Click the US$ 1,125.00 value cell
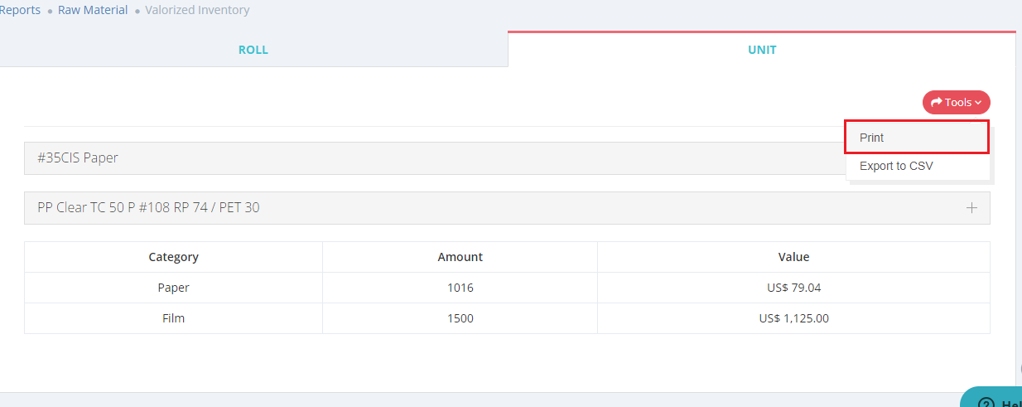This screenshot has height=407, width=1022. [x=793, y=318]
